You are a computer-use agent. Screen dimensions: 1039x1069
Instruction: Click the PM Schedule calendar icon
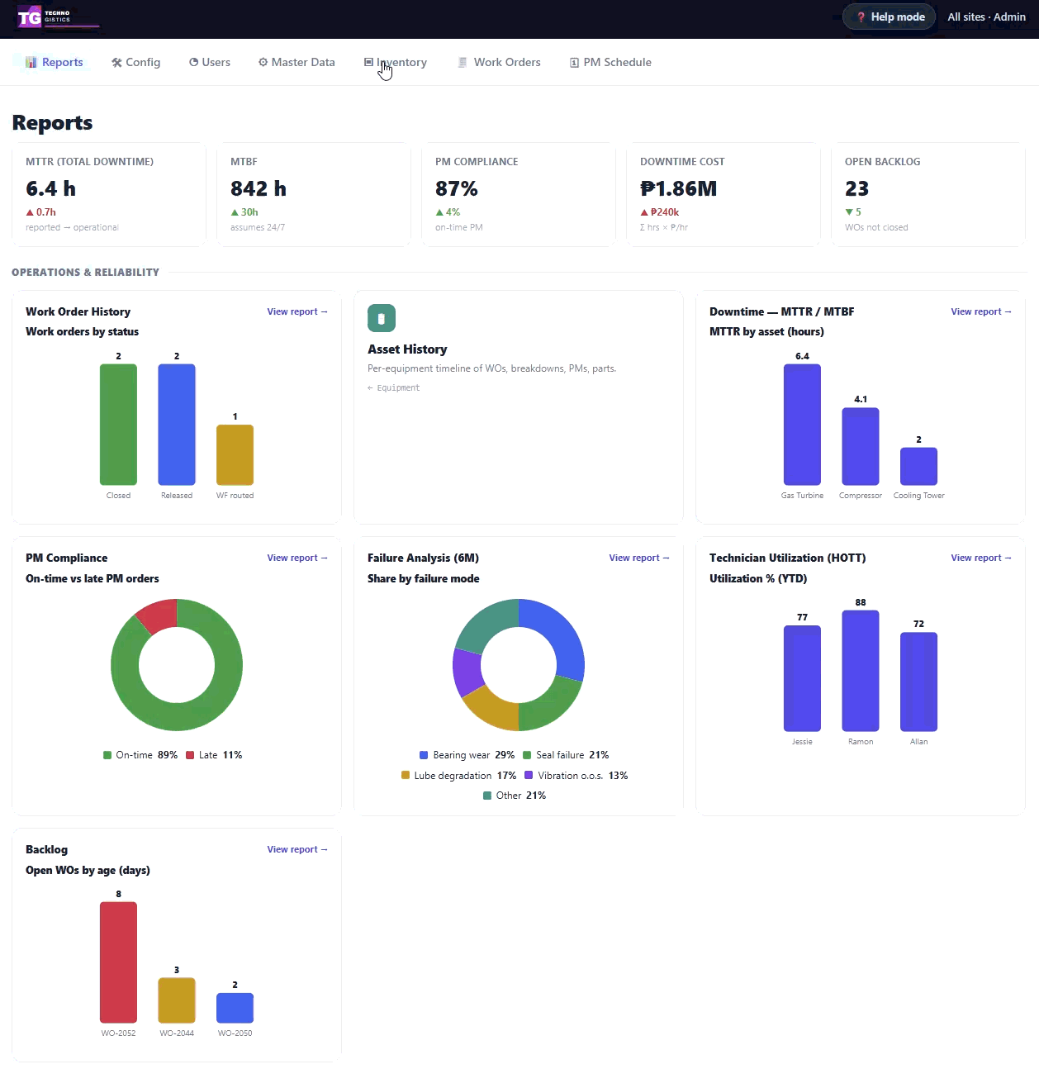click(x=574, y=63)
